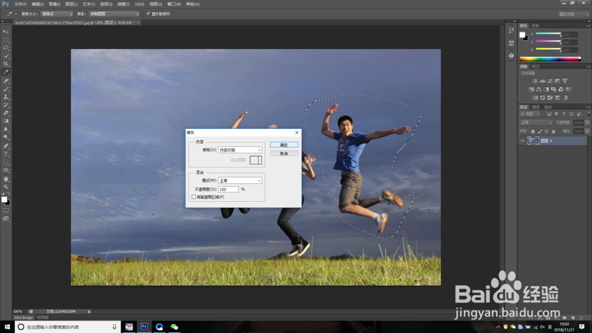Select the Hand tool
592x333 pixels.
pos(6,179)
